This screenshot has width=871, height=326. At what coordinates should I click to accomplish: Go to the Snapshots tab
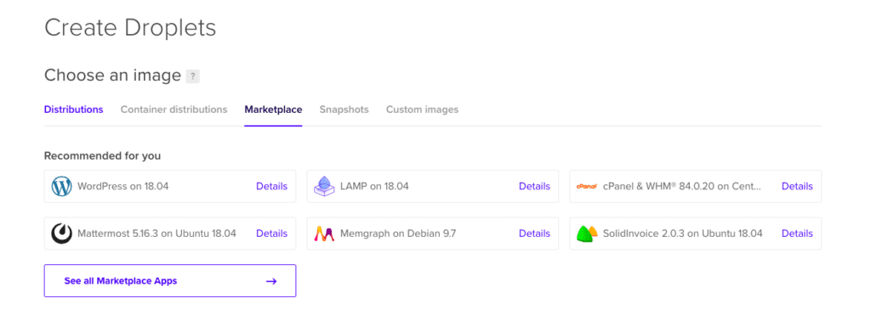344,110
